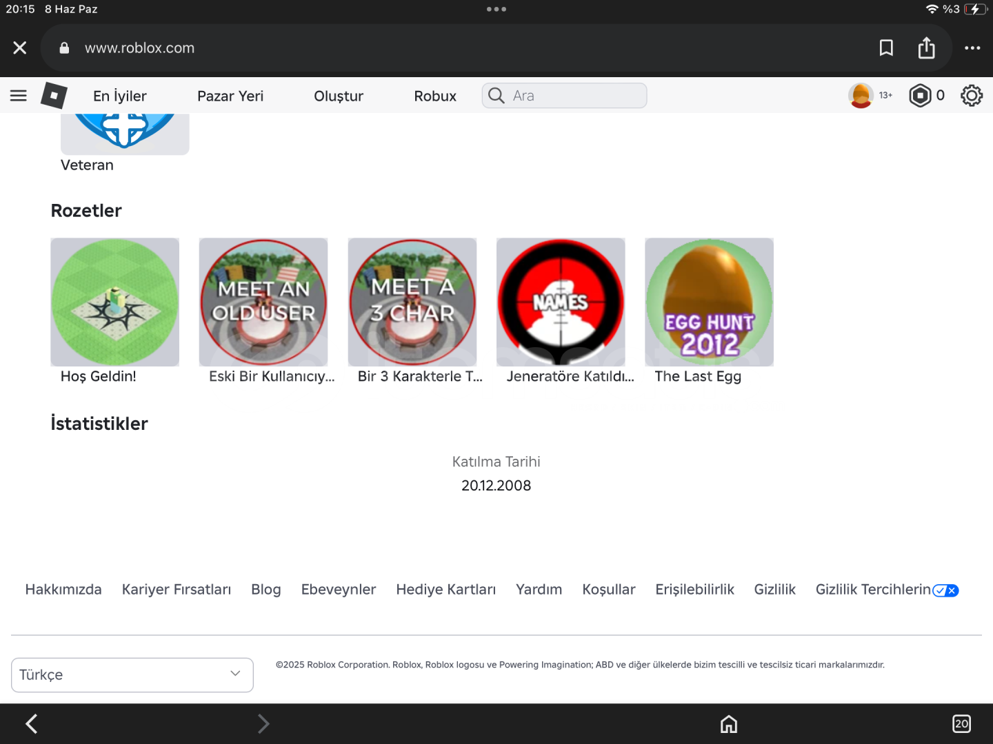Open the Meet An Old User badge
993x744 pixels.
pyautogui.click(x=263, y=302)
